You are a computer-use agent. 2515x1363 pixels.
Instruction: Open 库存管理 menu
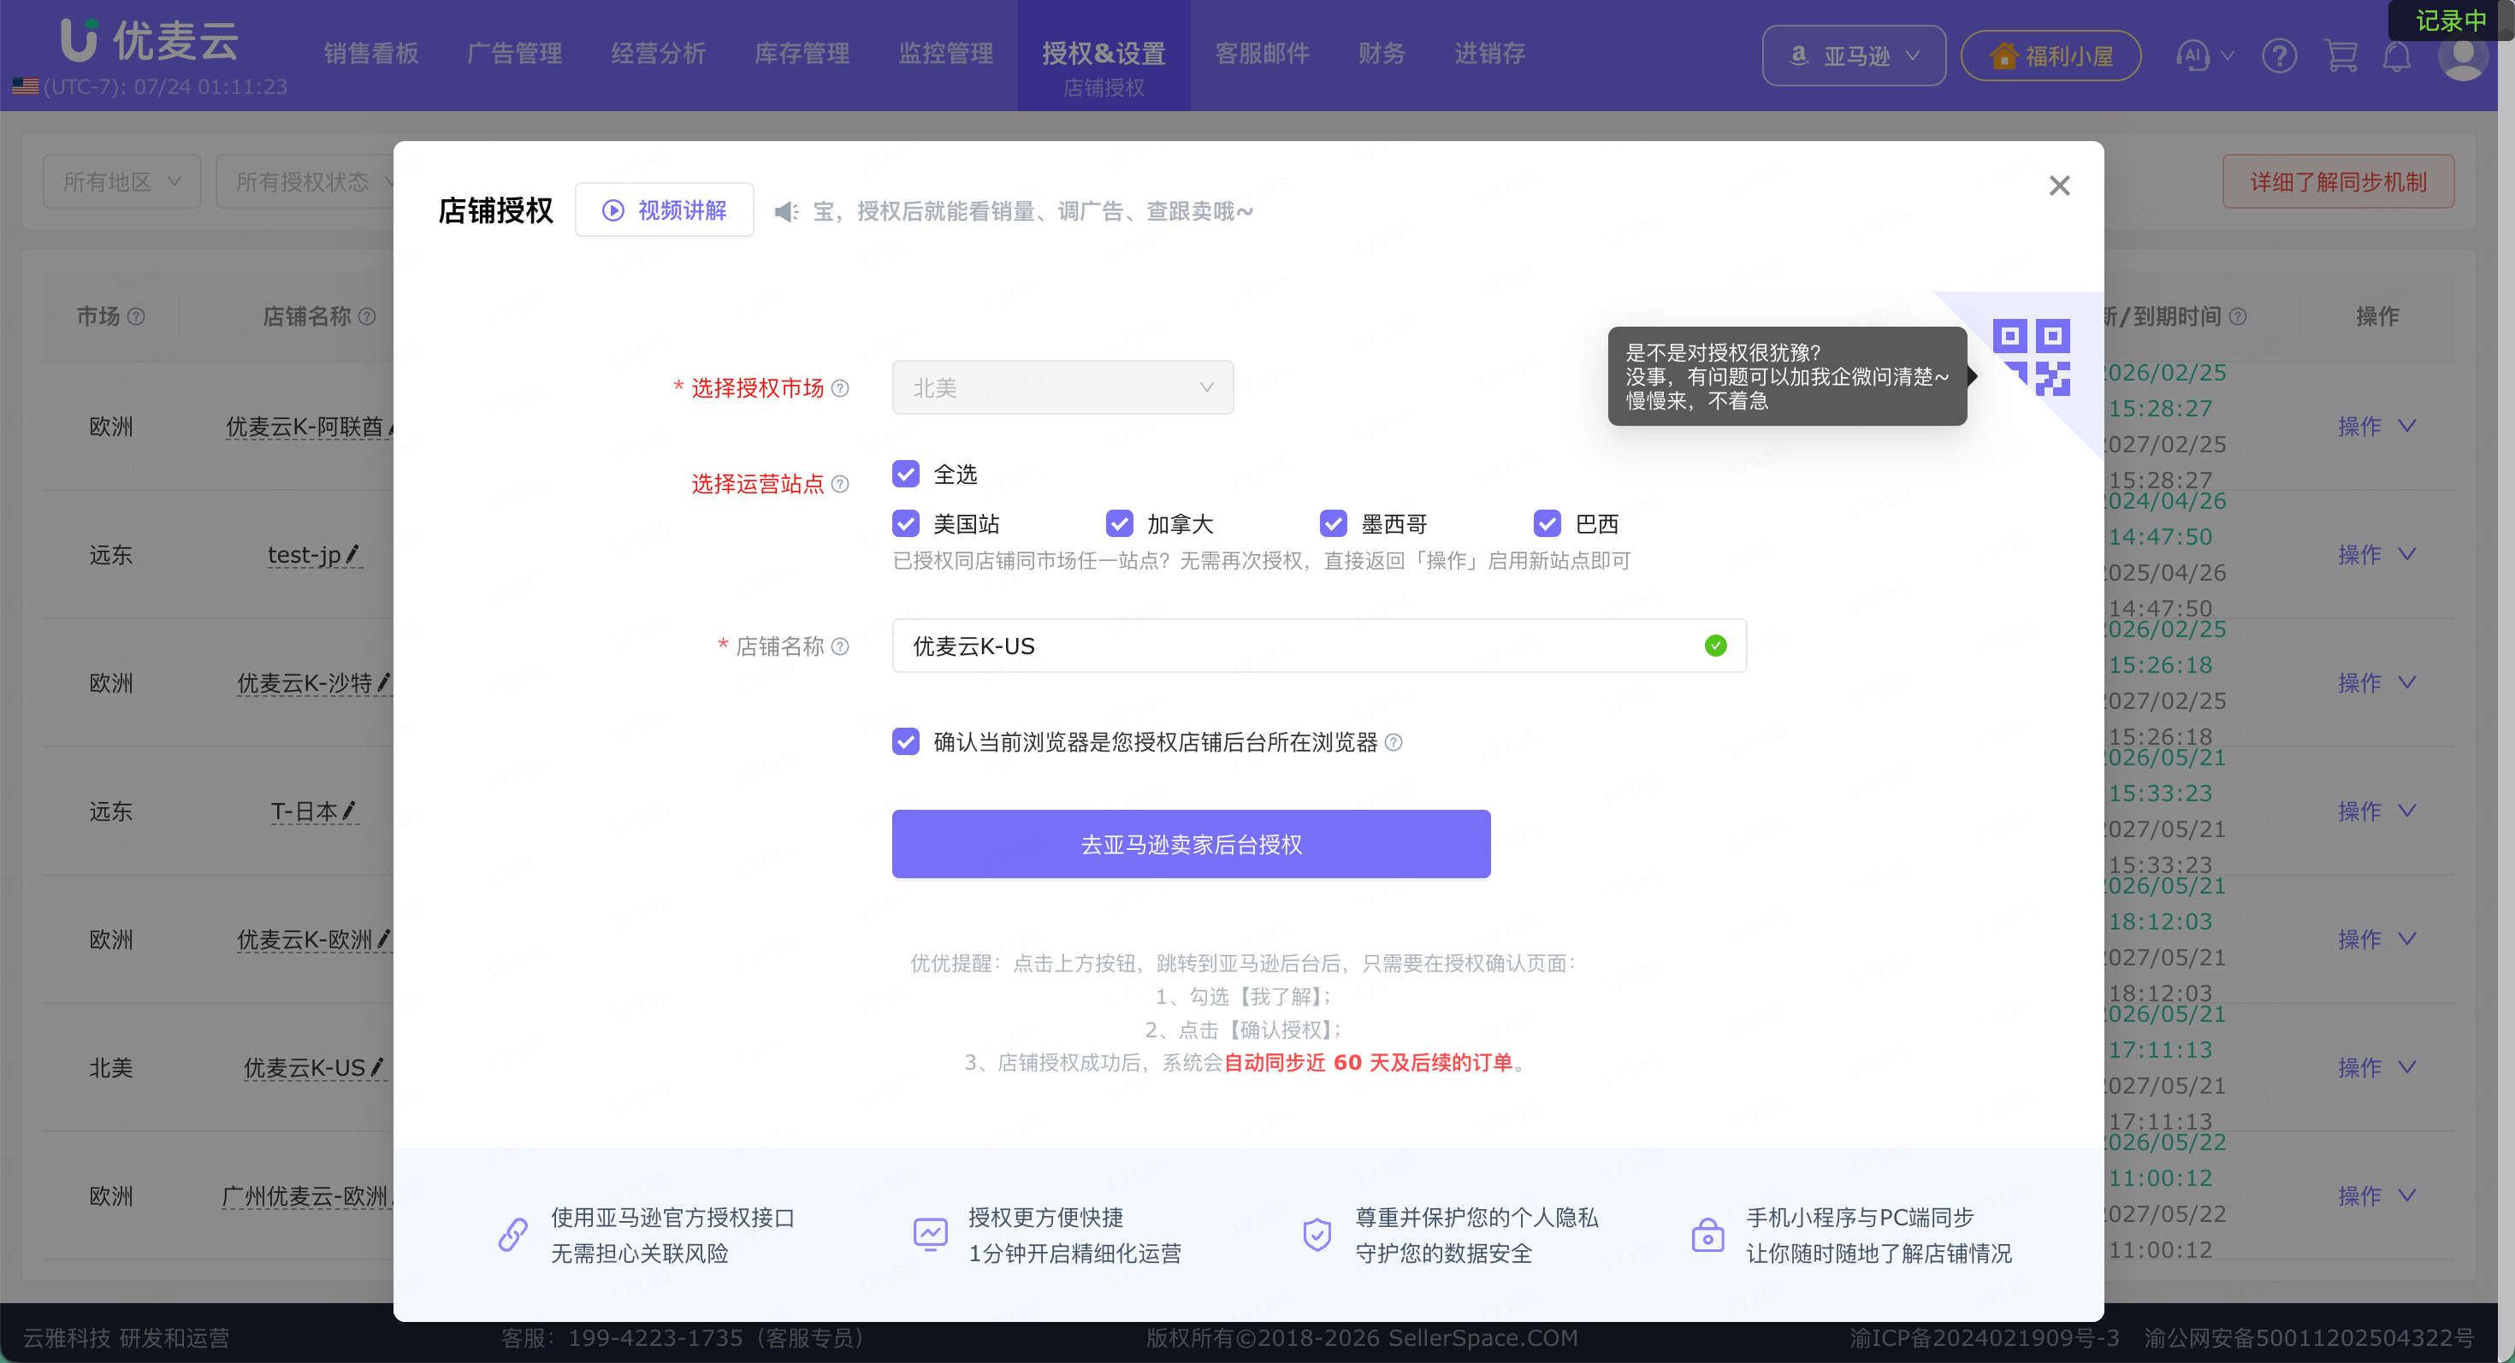click(x=802, y=54)
